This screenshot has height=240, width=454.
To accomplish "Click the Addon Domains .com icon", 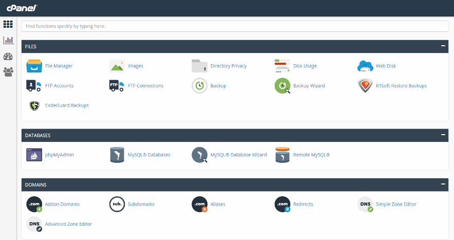I will (34, 205).
